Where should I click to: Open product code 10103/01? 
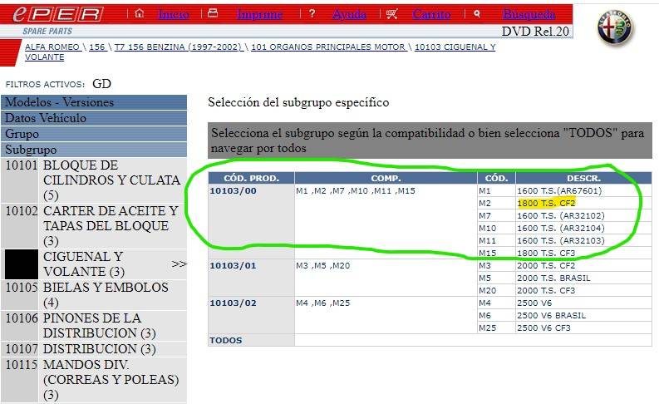(x=233, y=266)
